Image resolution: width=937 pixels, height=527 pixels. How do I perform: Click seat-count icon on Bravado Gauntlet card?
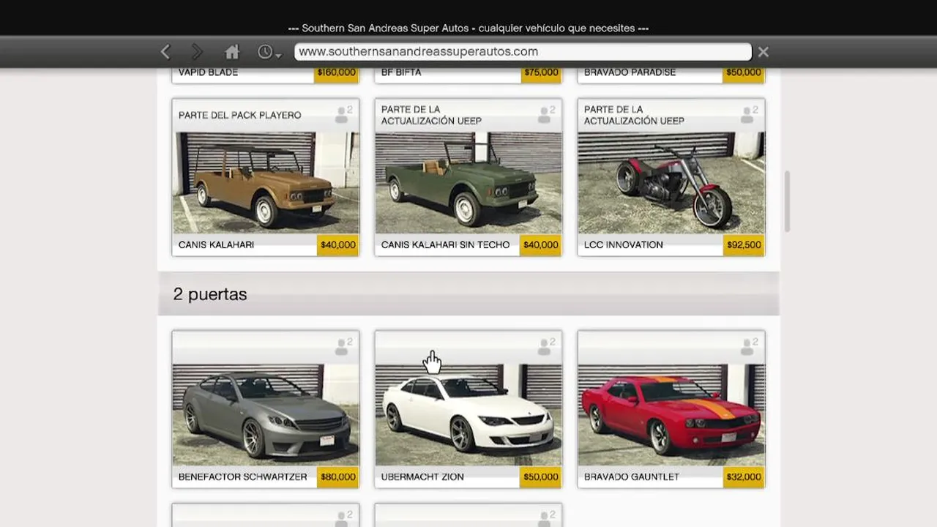749,347
